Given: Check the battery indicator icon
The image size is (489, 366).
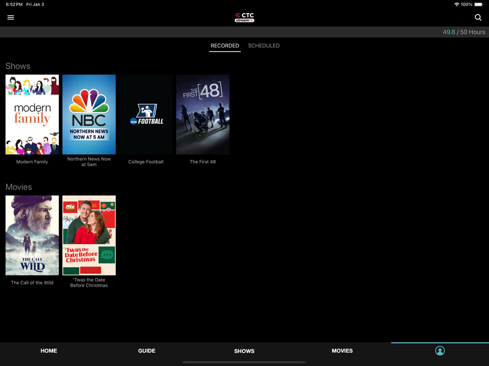Looking at the screenshot, I should click(x=479, y=4).
